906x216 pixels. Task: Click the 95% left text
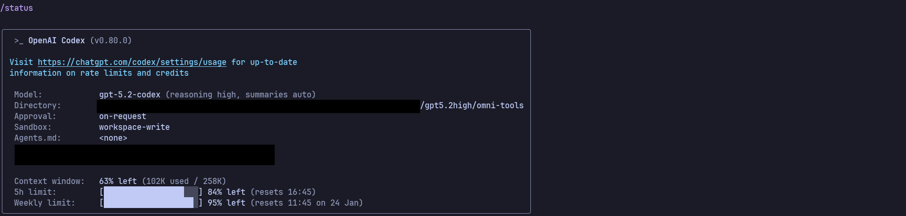[x=226, y=203]
